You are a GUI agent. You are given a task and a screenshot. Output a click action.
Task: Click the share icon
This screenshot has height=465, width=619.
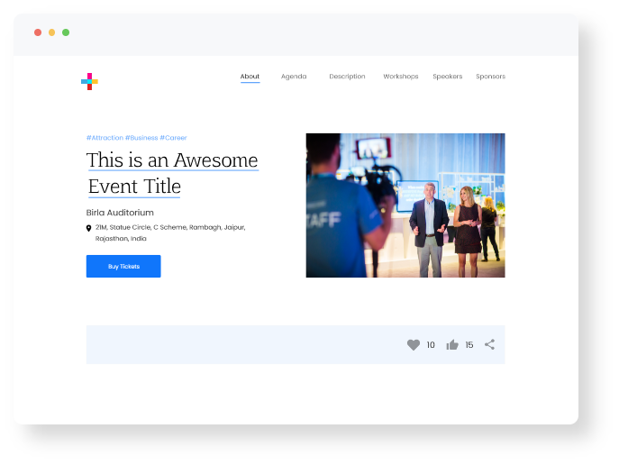click(489, 344)
